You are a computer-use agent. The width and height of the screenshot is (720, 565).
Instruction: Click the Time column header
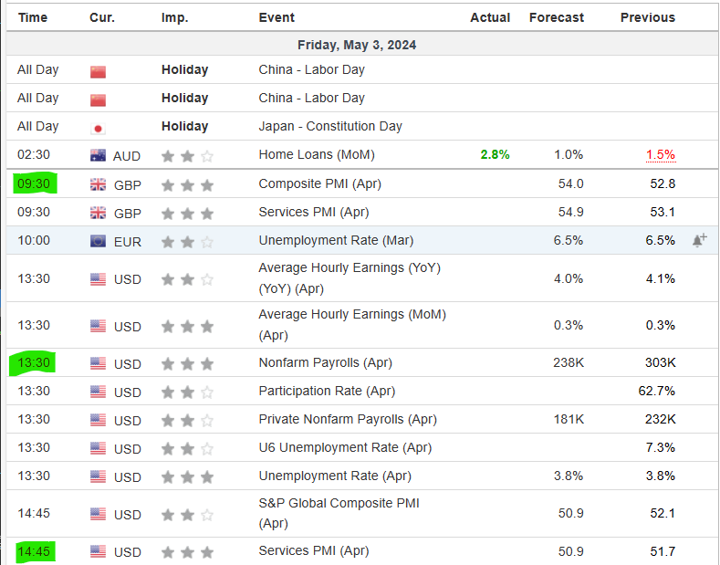pos(33,17)
